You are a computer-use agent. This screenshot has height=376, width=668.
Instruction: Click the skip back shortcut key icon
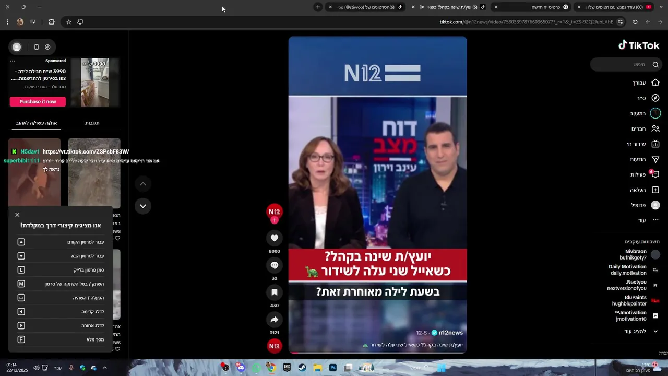pyautogui.click(x=21, y=325)
